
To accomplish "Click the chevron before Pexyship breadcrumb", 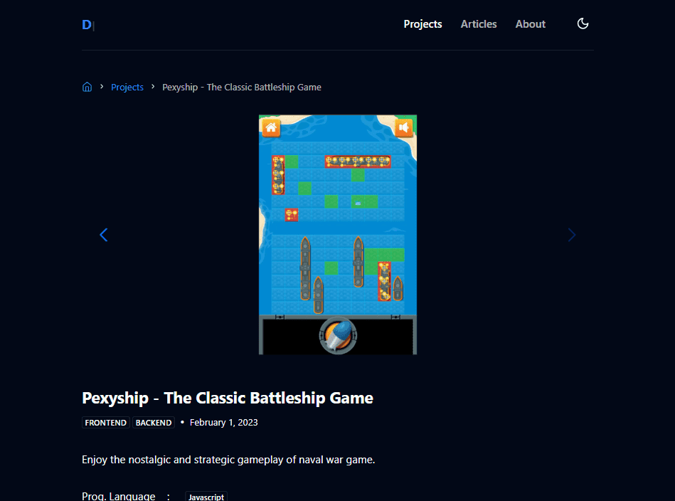I will [153, 87].
